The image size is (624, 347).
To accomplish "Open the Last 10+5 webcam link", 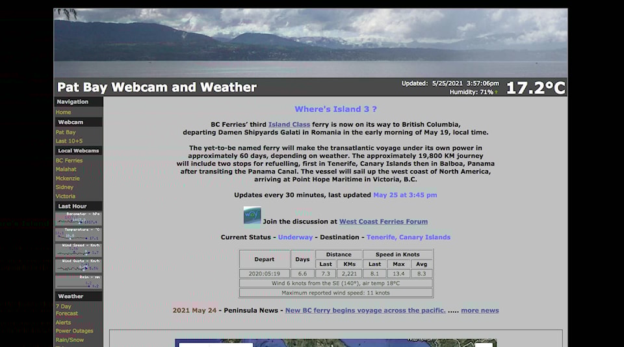I will (70, 141).
